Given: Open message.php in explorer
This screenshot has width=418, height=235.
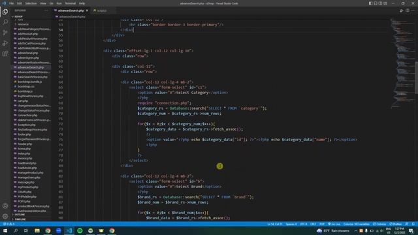Looking at the screenshot, I should (26, 183).
